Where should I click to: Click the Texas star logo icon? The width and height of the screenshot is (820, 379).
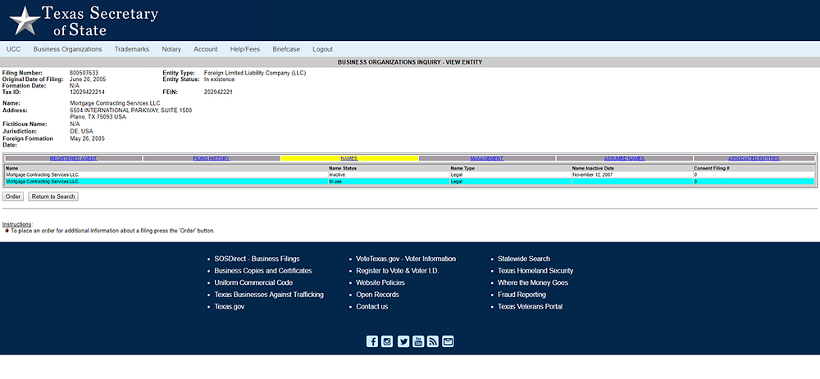tap(25, 21)
